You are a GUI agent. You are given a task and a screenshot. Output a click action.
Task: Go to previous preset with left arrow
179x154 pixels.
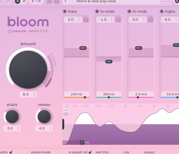(66, 1)
